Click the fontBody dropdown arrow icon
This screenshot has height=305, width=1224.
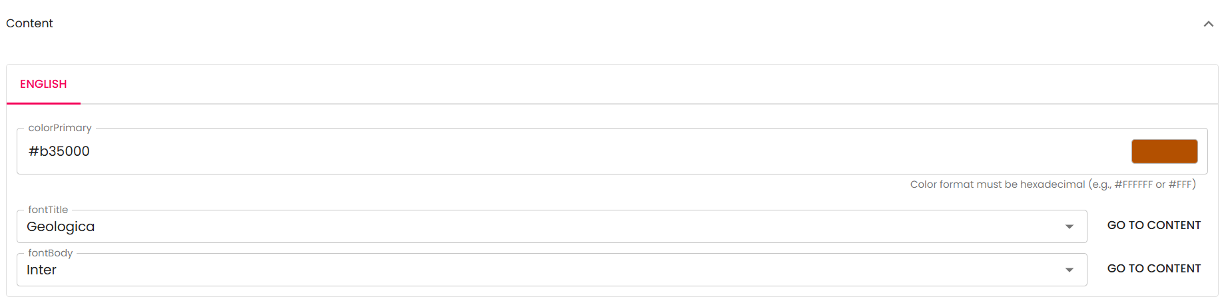pyautogui.click(x=1069, y=270)
